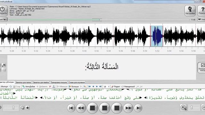Screen dimensions: 205x115
Task: Toggle the loop repeat icon
Action: 22,108
